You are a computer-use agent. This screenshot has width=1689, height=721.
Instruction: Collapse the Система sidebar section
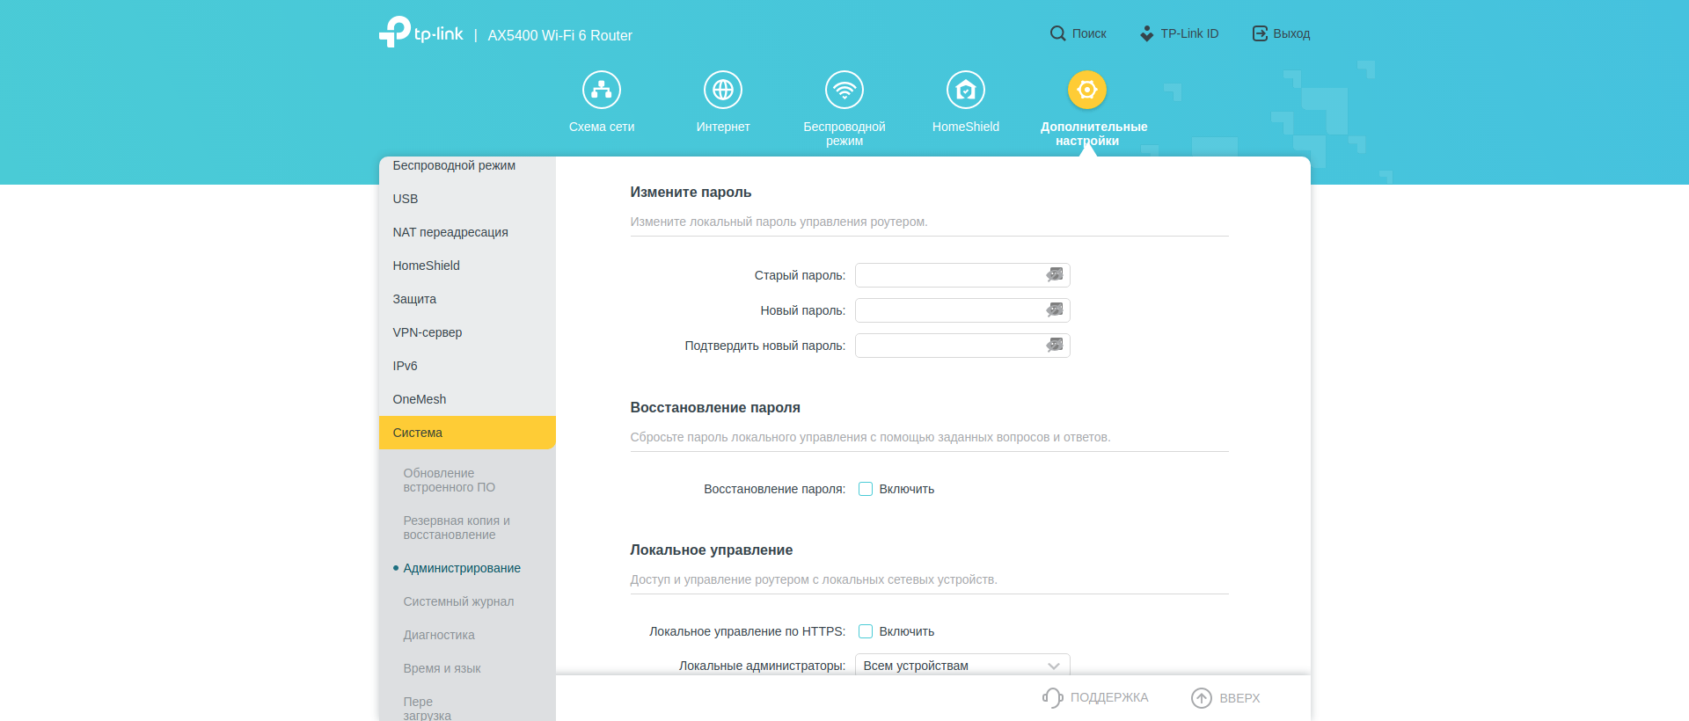point(467,433)
